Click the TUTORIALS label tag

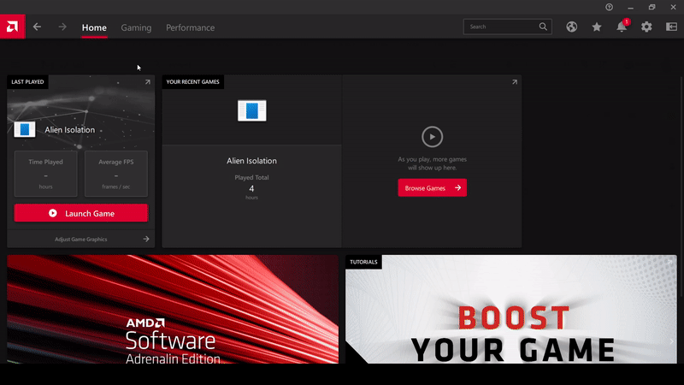click(x=363, y=262)
